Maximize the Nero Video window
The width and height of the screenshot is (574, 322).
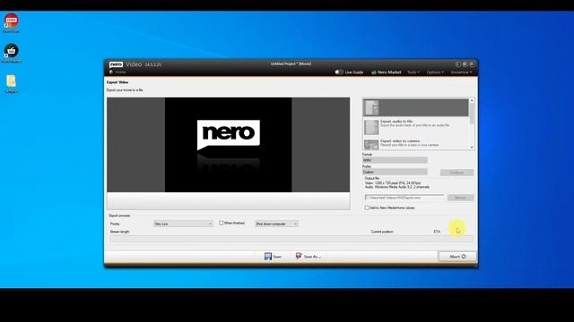[x=465, y=64]
